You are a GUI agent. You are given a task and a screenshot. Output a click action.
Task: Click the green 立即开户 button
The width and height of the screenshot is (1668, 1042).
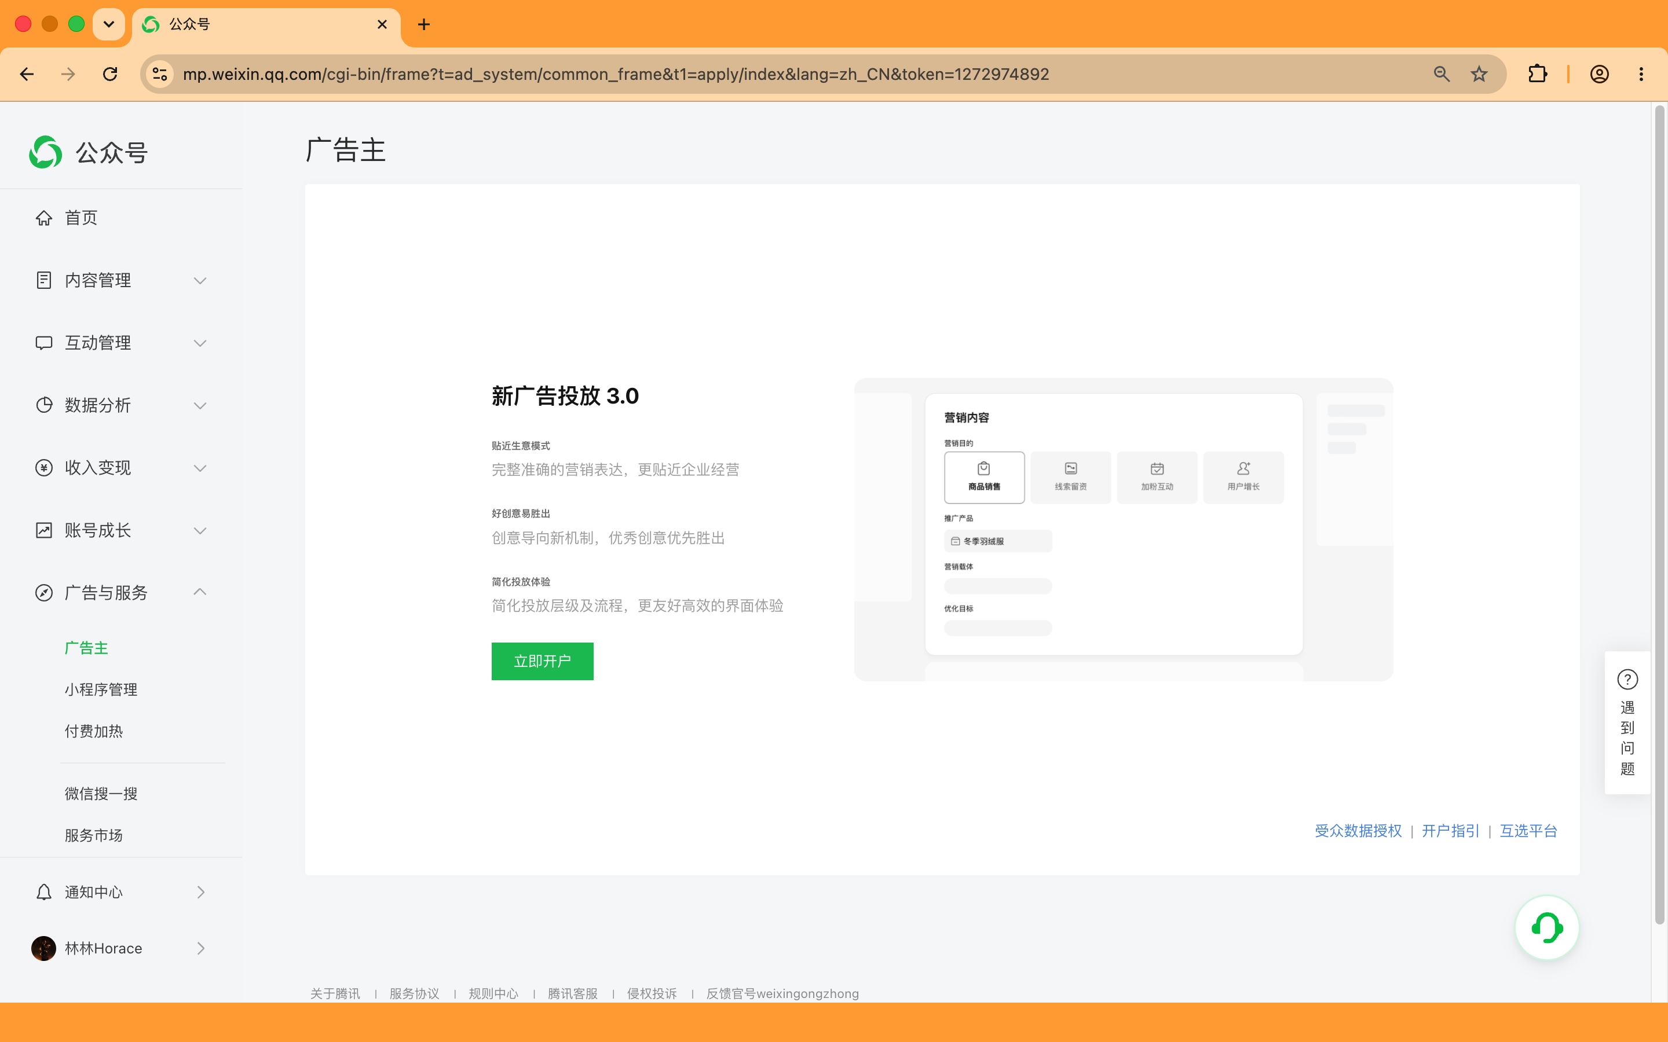543,661
